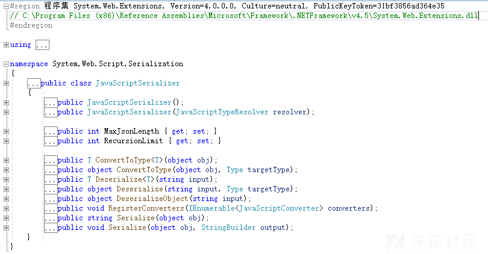Expand the DeserializeObject(string input) method line
This screenshot has height=254, width=488.
coord(6,199)
